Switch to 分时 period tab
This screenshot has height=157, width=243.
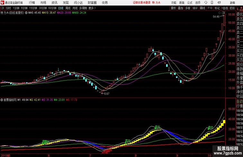[8, 8]
